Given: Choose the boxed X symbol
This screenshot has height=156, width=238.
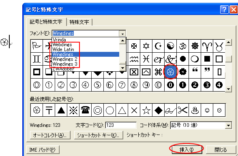Looking at the screenshot, I should click(x=134, y=72).
